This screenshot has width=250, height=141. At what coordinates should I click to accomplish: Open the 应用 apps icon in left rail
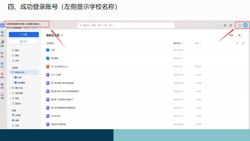2,86
